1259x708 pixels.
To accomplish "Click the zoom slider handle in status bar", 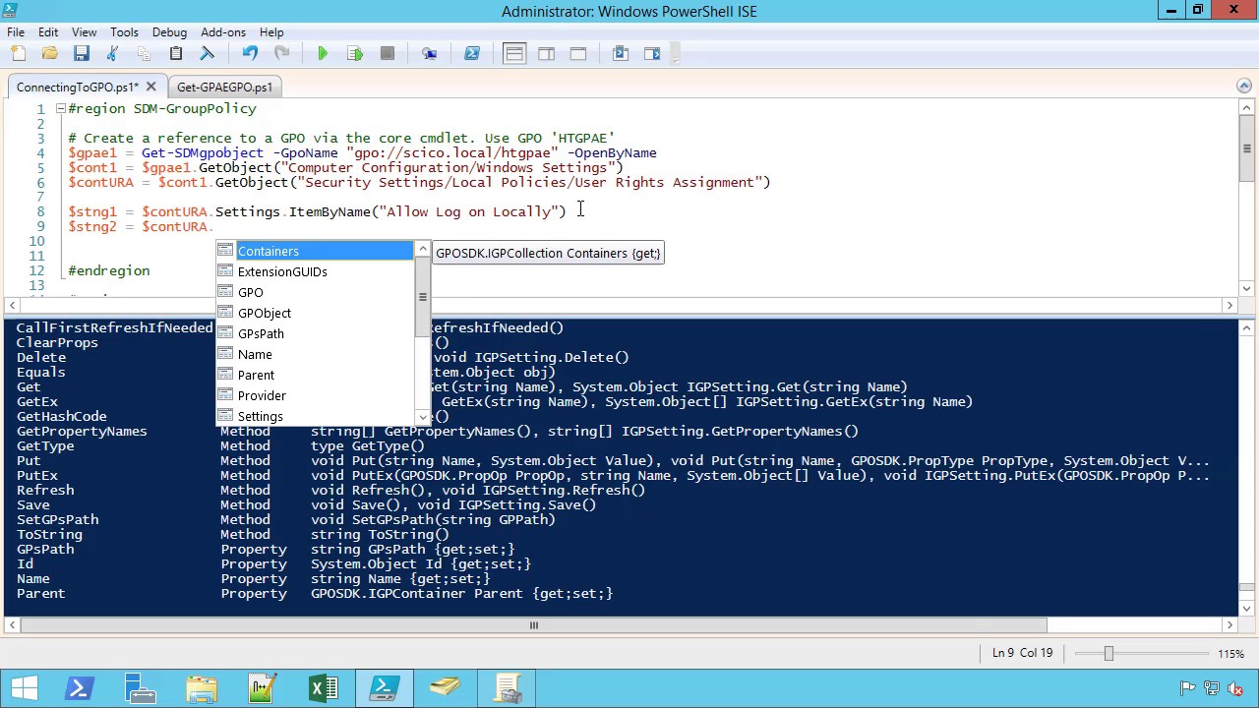I will click(1109, 653).
